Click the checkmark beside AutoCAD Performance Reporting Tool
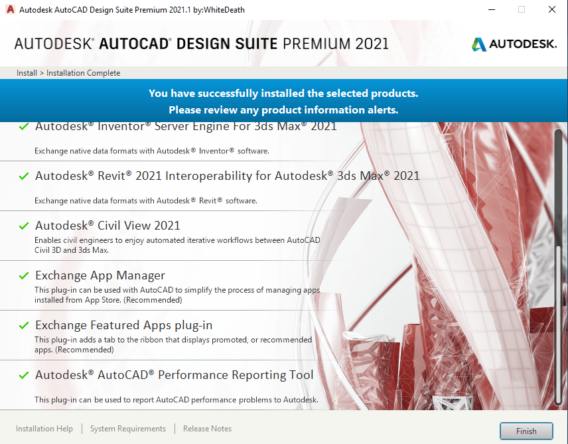The image size is (568, 444). coord(24,375)
